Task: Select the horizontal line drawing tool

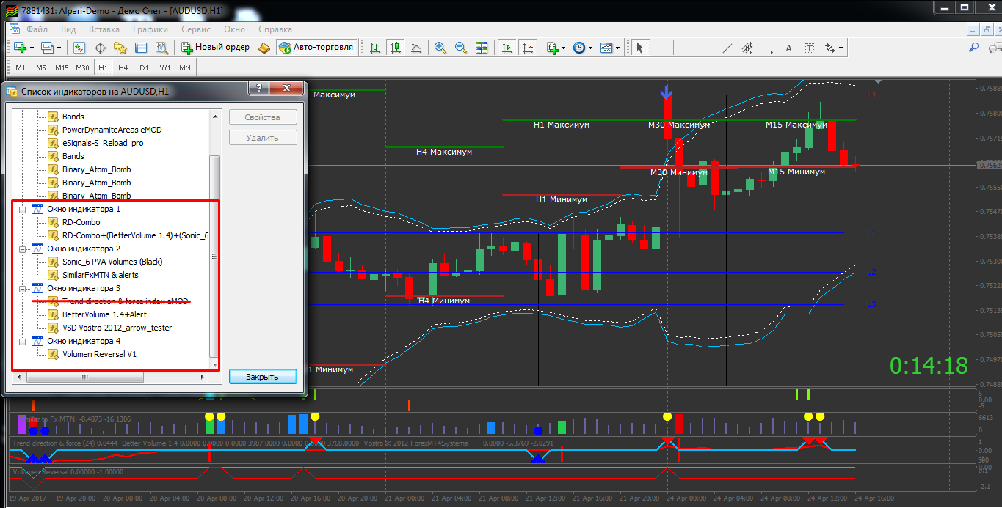Action: [x=707, y=48]
